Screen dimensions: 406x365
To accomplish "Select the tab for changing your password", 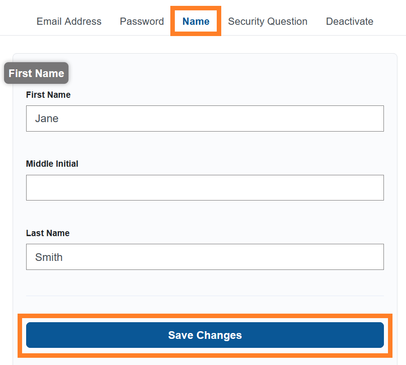I will coord(141,21).
